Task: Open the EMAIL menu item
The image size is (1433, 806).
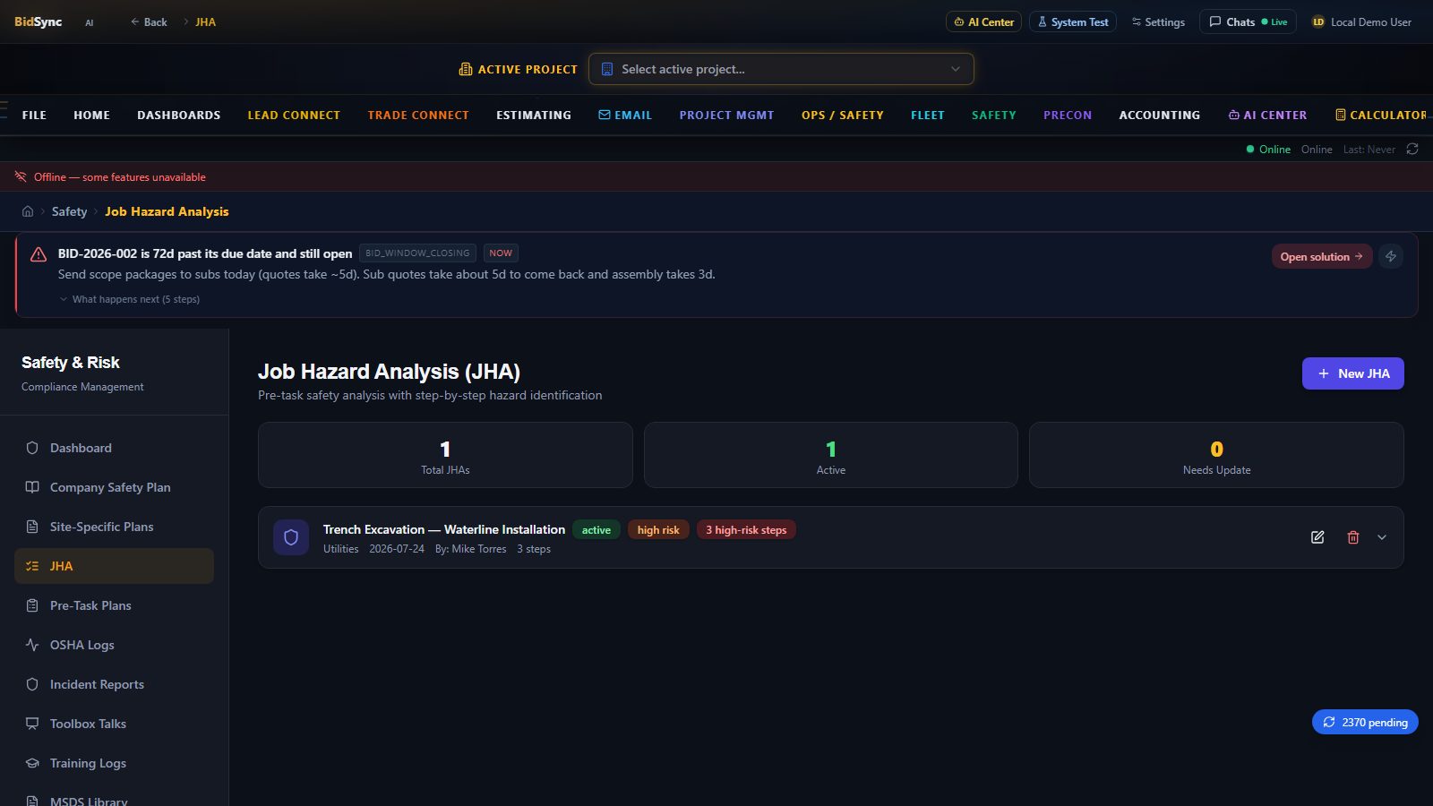Action: [x=625, y=115]
